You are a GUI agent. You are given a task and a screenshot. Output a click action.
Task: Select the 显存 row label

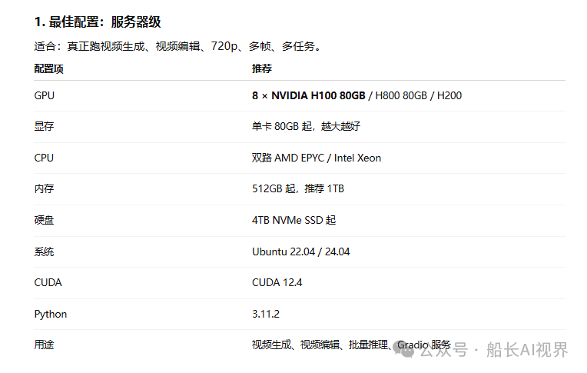click(44, 126)
